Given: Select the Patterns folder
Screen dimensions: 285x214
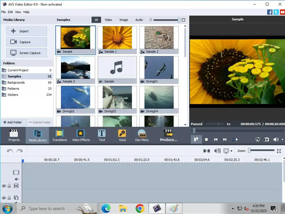Looking at the screenshot, I should [x=27, y=89].
